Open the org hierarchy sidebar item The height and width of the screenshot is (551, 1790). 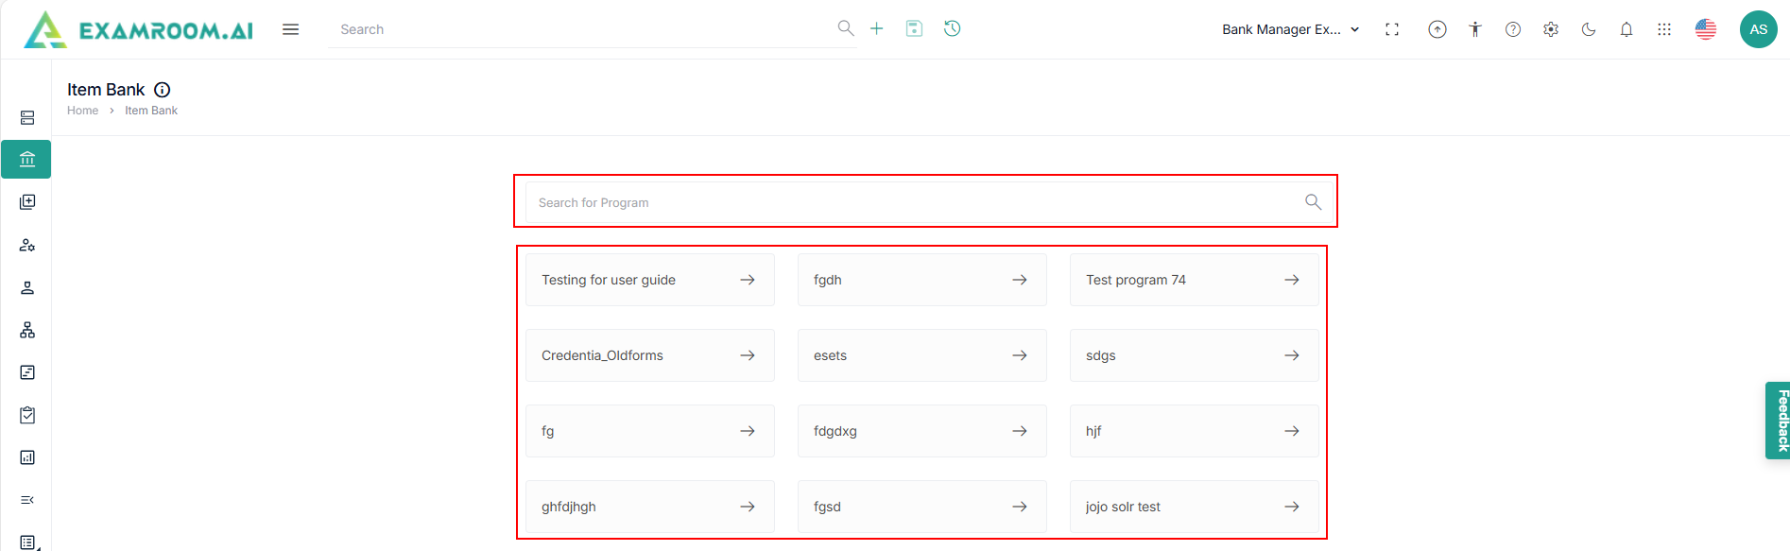(27, 330)
